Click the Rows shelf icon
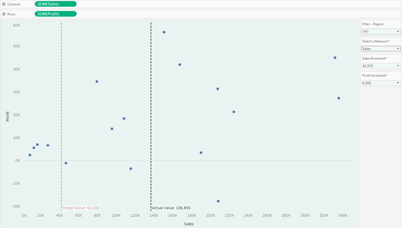 click(4, 14)
